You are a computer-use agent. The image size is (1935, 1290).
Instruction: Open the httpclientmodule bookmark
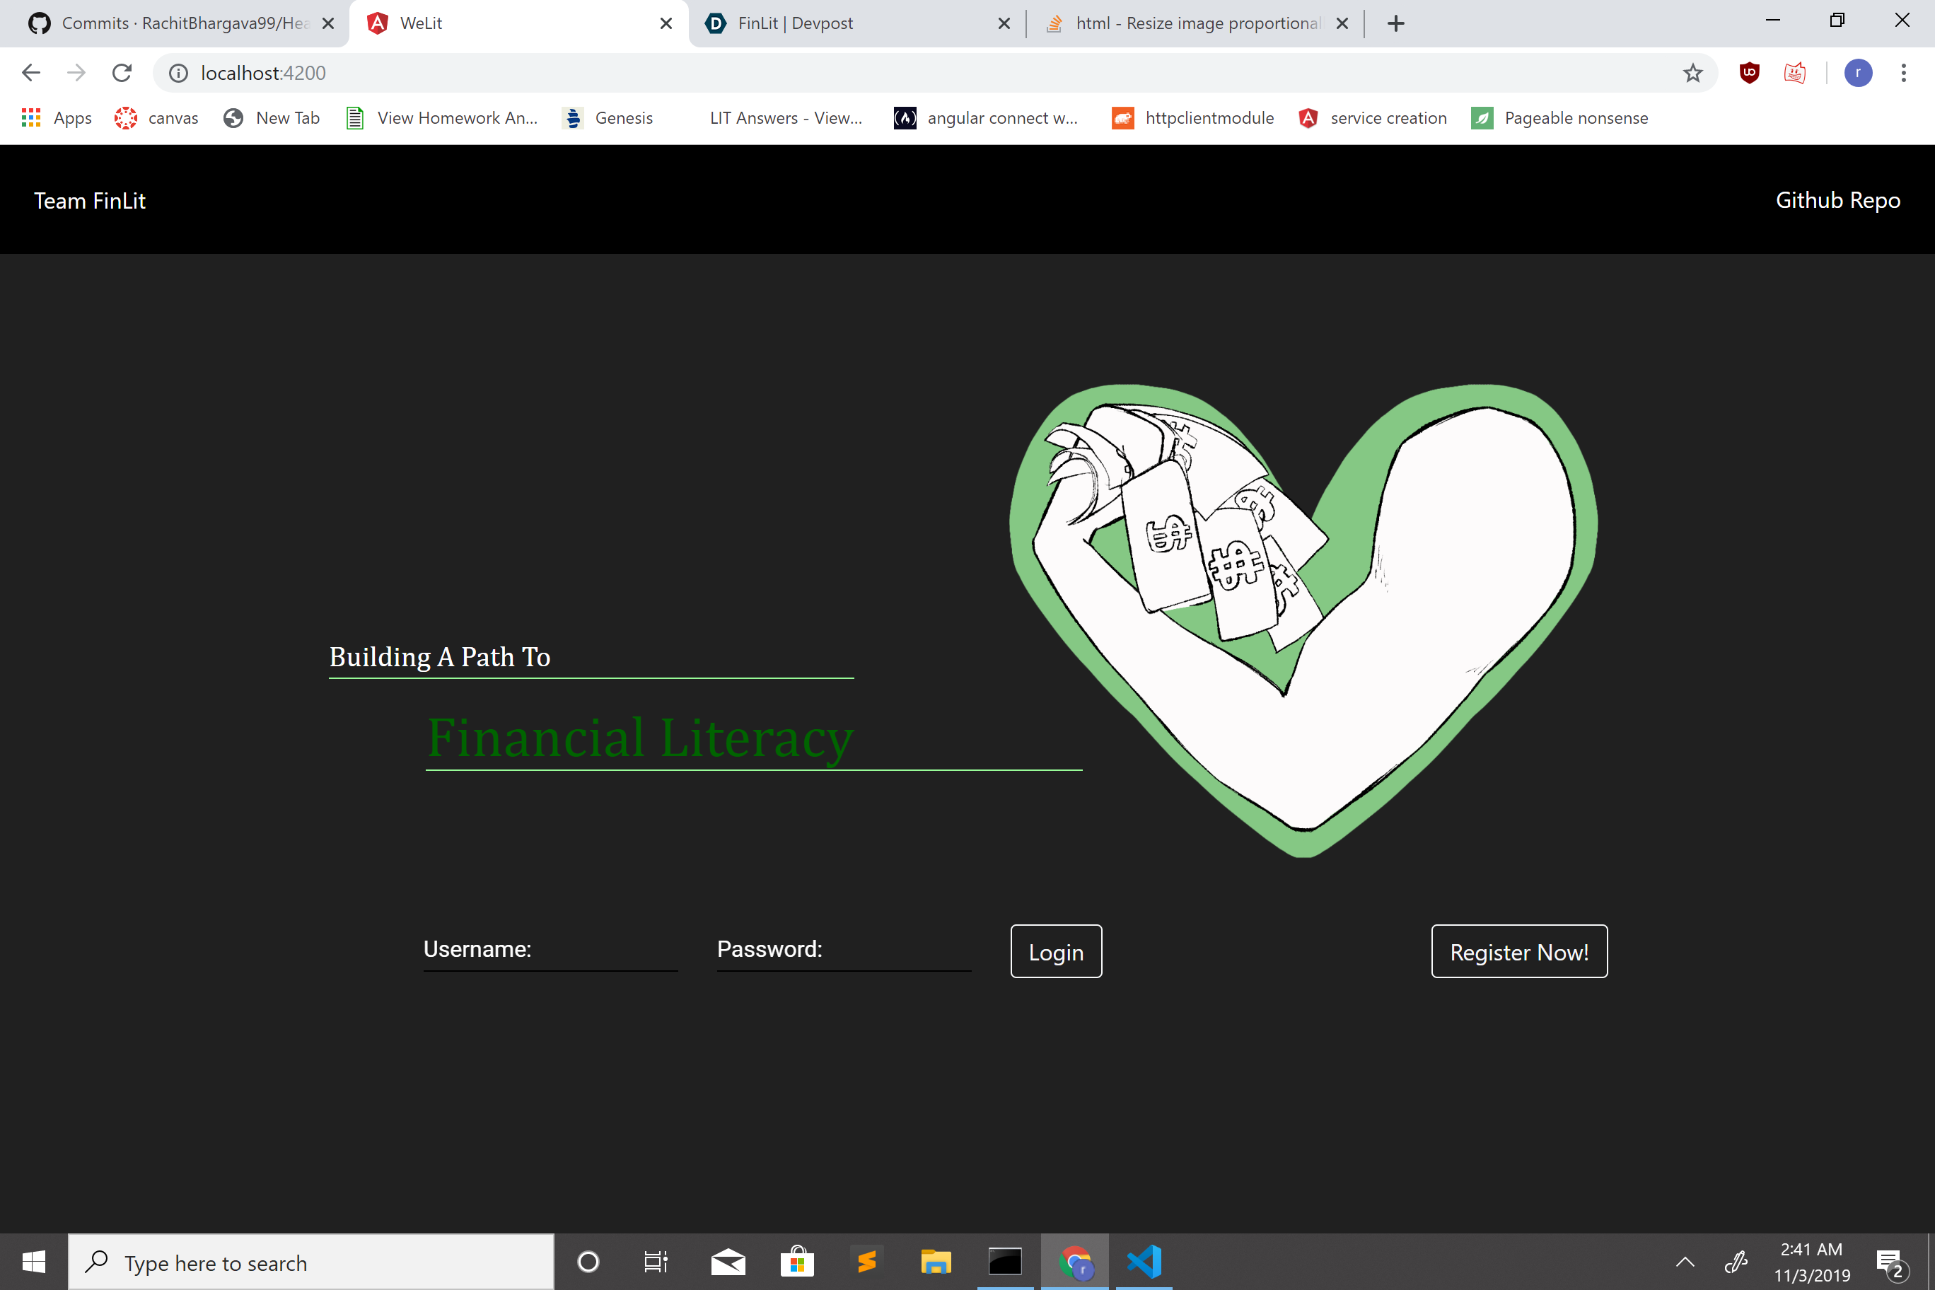(1192, 117)
